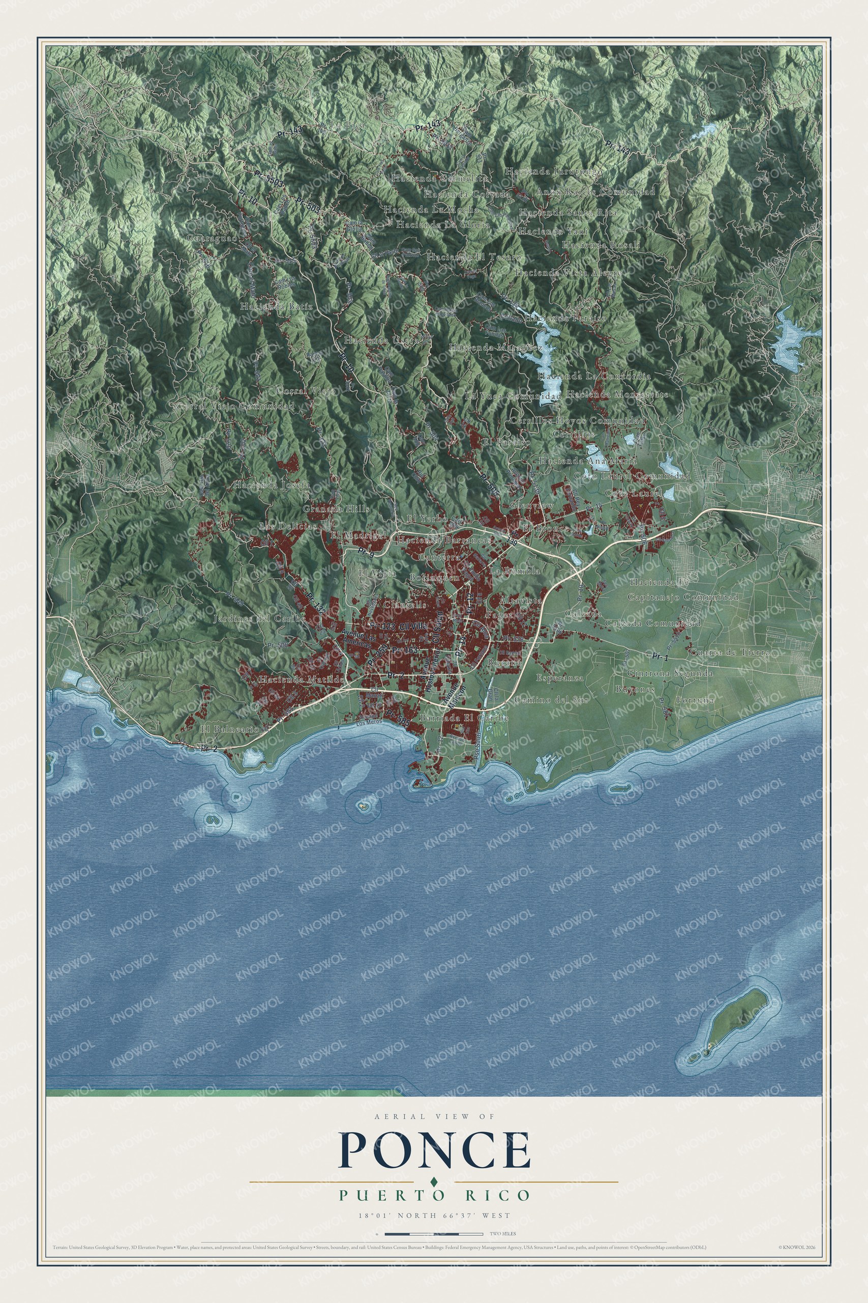Select the "Hacienda La Gloria" label
The image size is (868, 1303).
(443, 224)
